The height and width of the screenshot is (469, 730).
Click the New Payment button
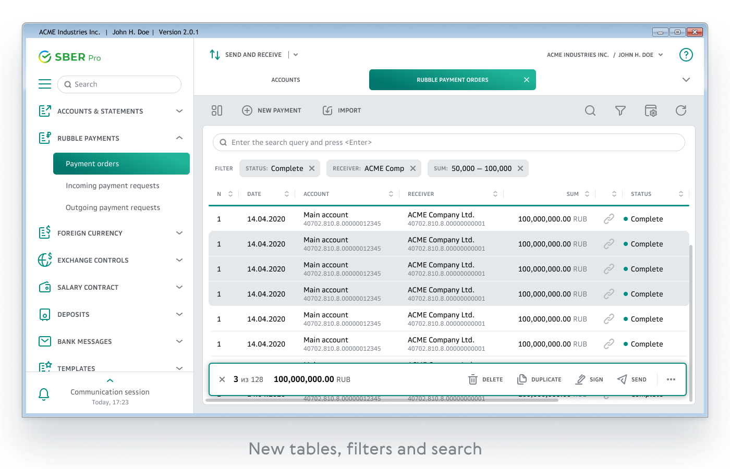[272, 110]
